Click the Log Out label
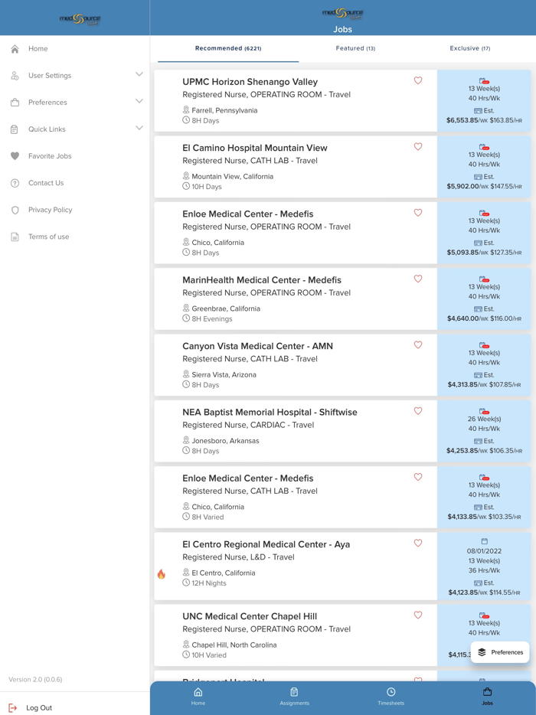The width and height of the screenshot is (536, 715). [x=39, y=707]
